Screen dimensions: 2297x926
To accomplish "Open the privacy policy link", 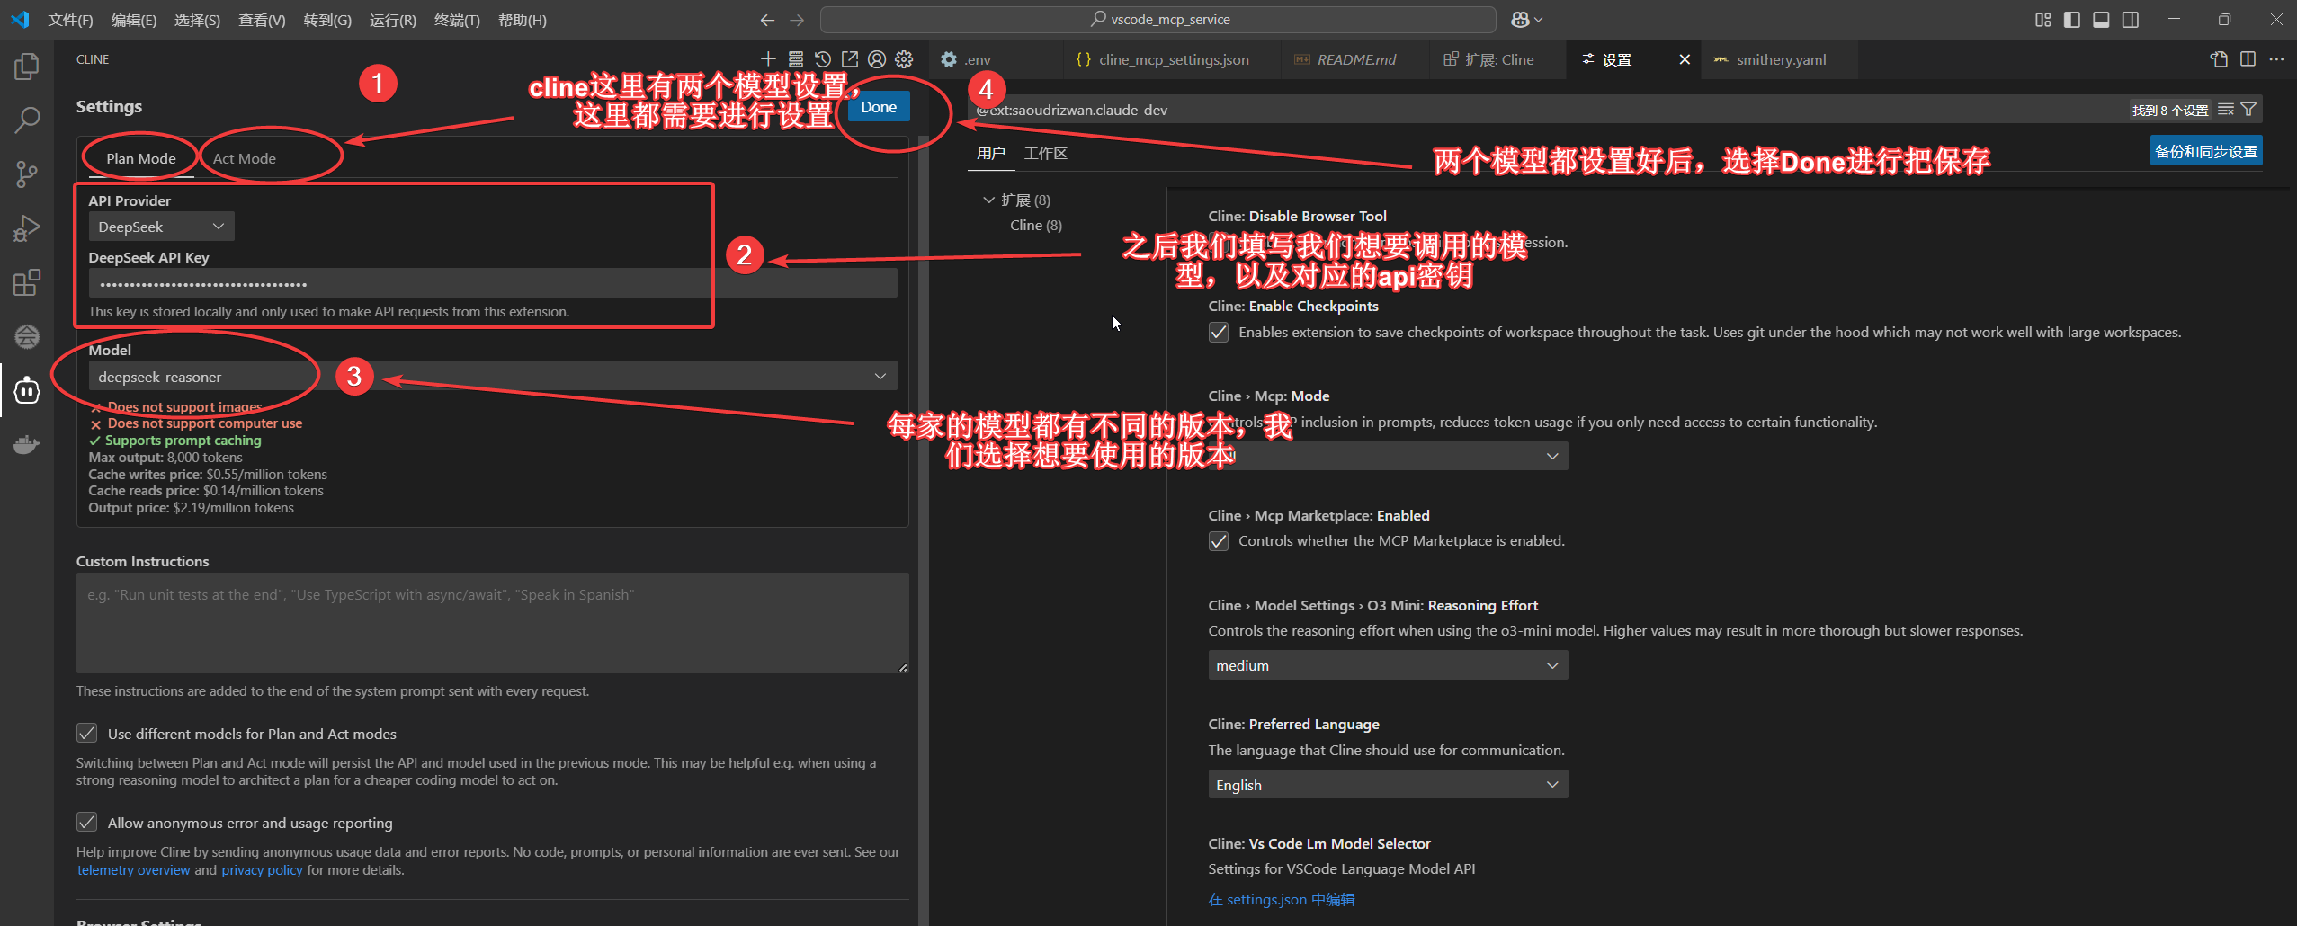I will pos(262,870).
